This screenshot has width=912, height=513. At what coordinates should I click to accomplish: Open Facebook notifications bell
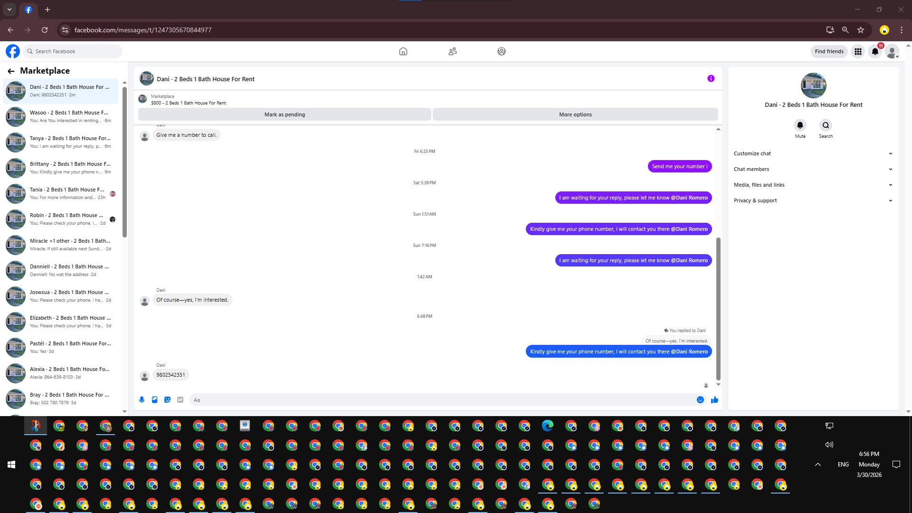click(875, 51)
